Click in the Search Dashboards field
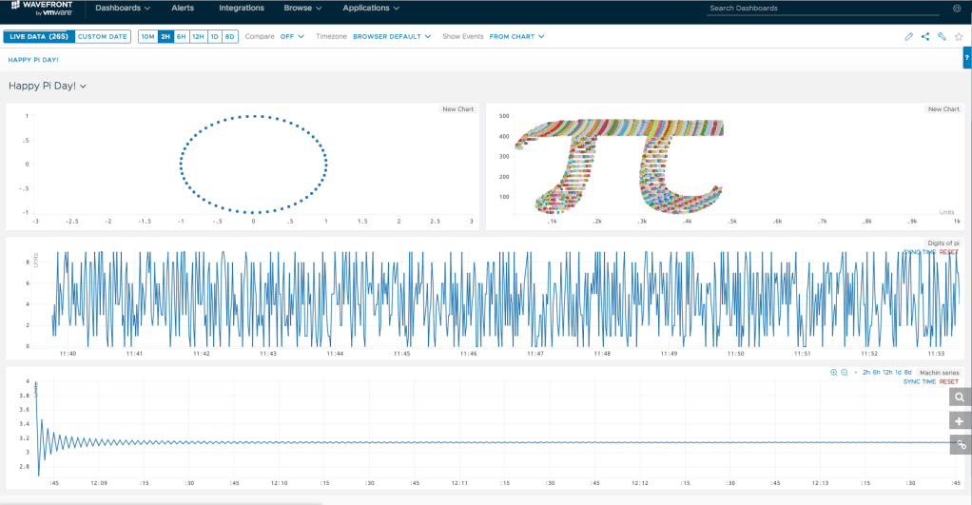The width and height of the screenshot is (972, 505). pyautogui.click(x=824, y=8)
